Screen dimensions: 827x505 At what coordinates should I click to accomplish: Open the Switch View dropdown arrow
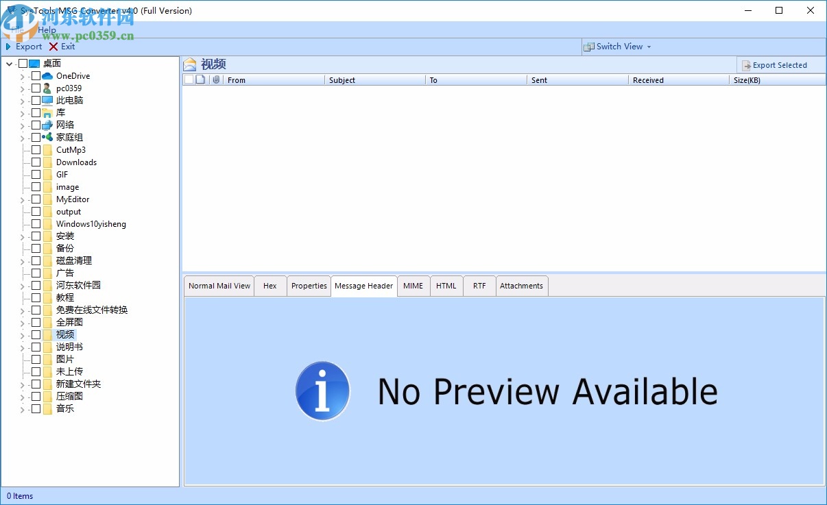(649, 47)
